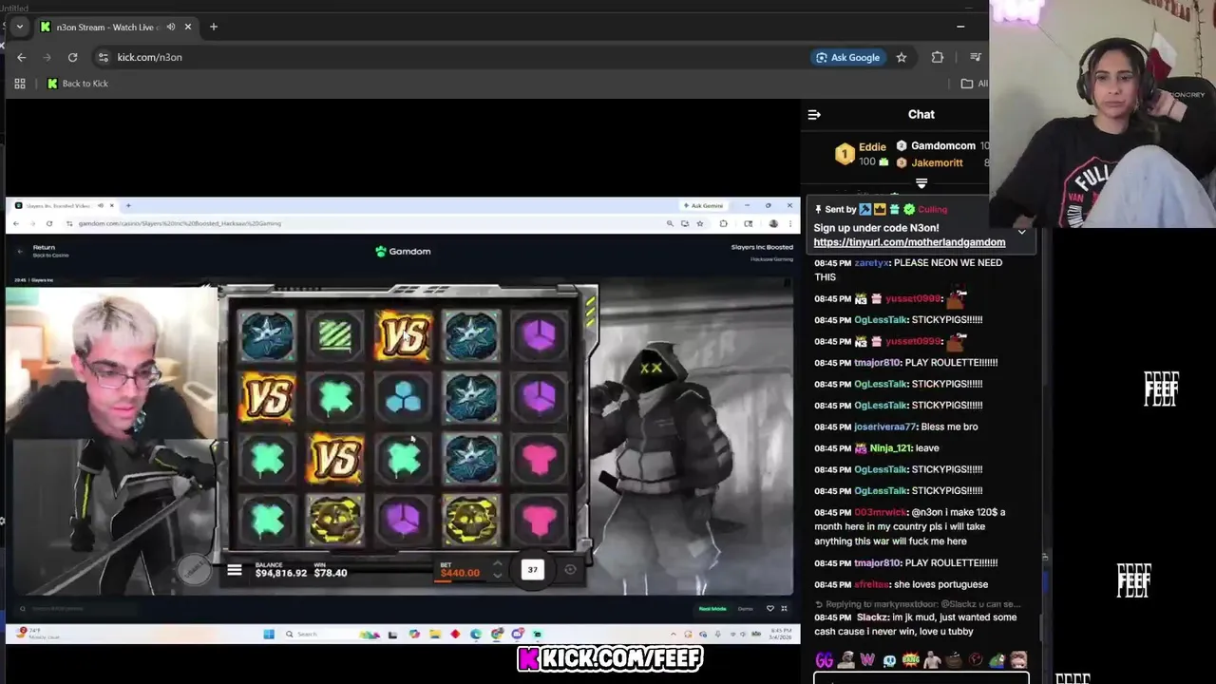This screenshot has width=1216, height=684.
Task: Increase the bet amount with up arrow
Action: [x=497, y=563]
